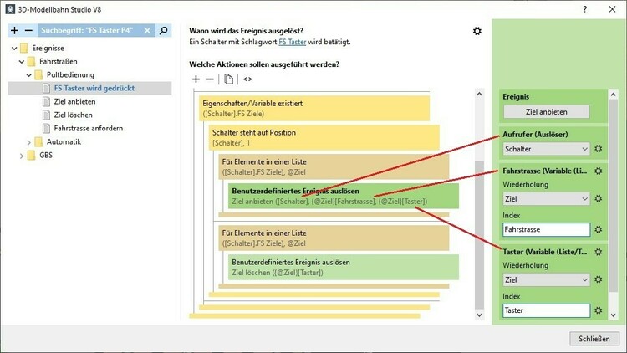Close the event editor window
This screenshot has height=353, width=627.
612,9
